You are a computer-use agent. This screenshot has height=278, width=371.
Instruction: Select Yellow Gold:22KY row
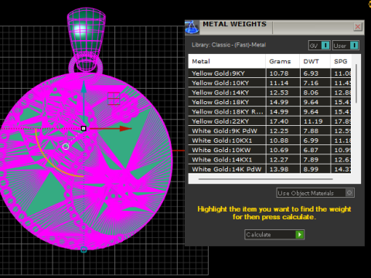tap(270, 121)
